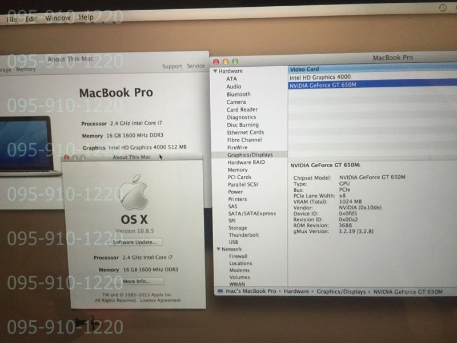
Task: Select Modems under Network
Action: click(x=239, y=270)
